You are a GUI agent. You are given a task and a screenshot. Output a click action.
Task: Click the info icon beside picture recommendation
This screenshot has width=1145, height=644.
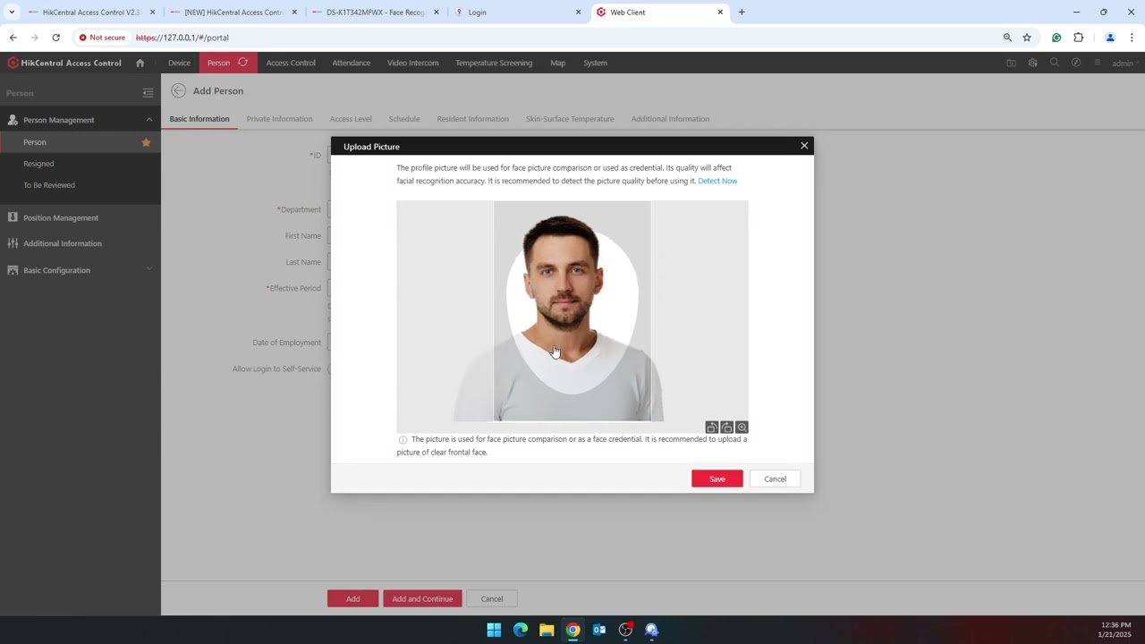[x=403, y=440]
